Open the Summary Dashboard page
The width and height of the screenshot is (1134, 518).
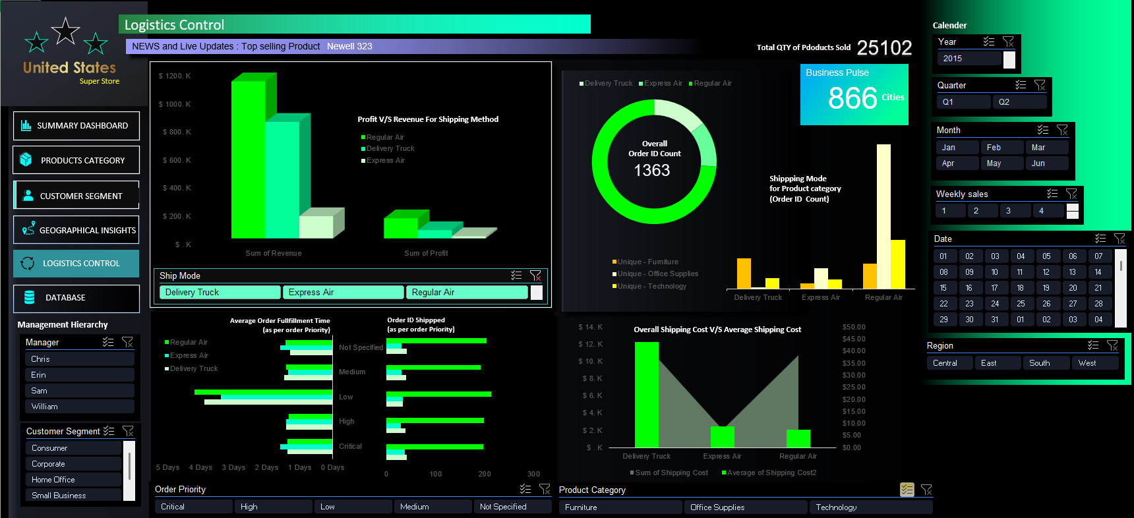[76, 126]
